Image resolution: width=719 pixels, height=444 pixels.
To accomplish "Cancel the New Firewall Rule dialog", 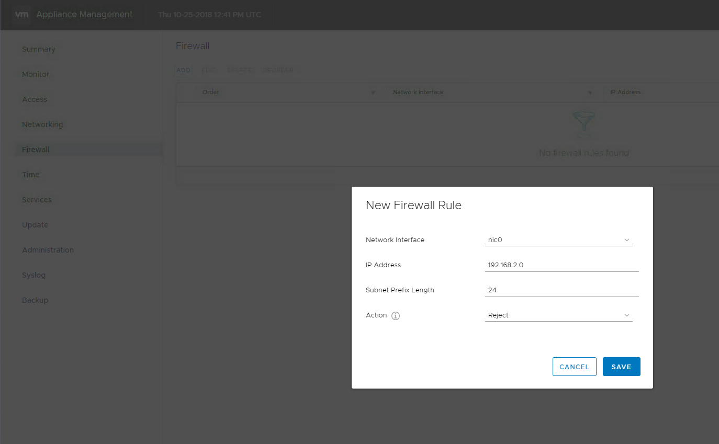I will click(575, 367).
